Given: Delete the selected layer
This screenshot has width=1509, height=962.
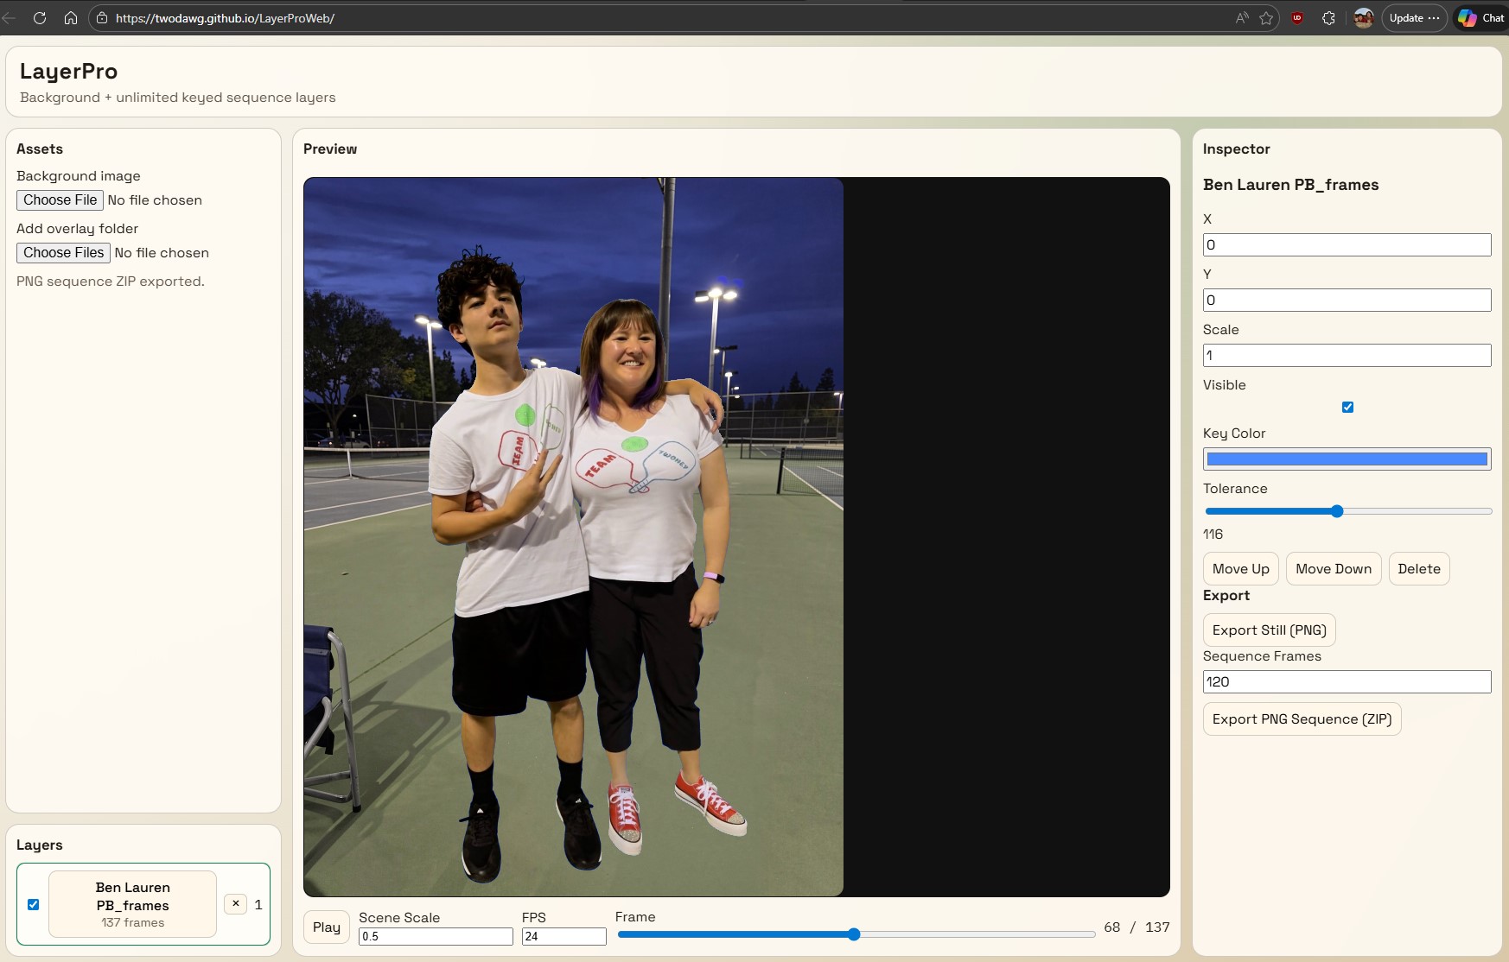Looking at the screenshot, I should click(x=1418, y=568).
